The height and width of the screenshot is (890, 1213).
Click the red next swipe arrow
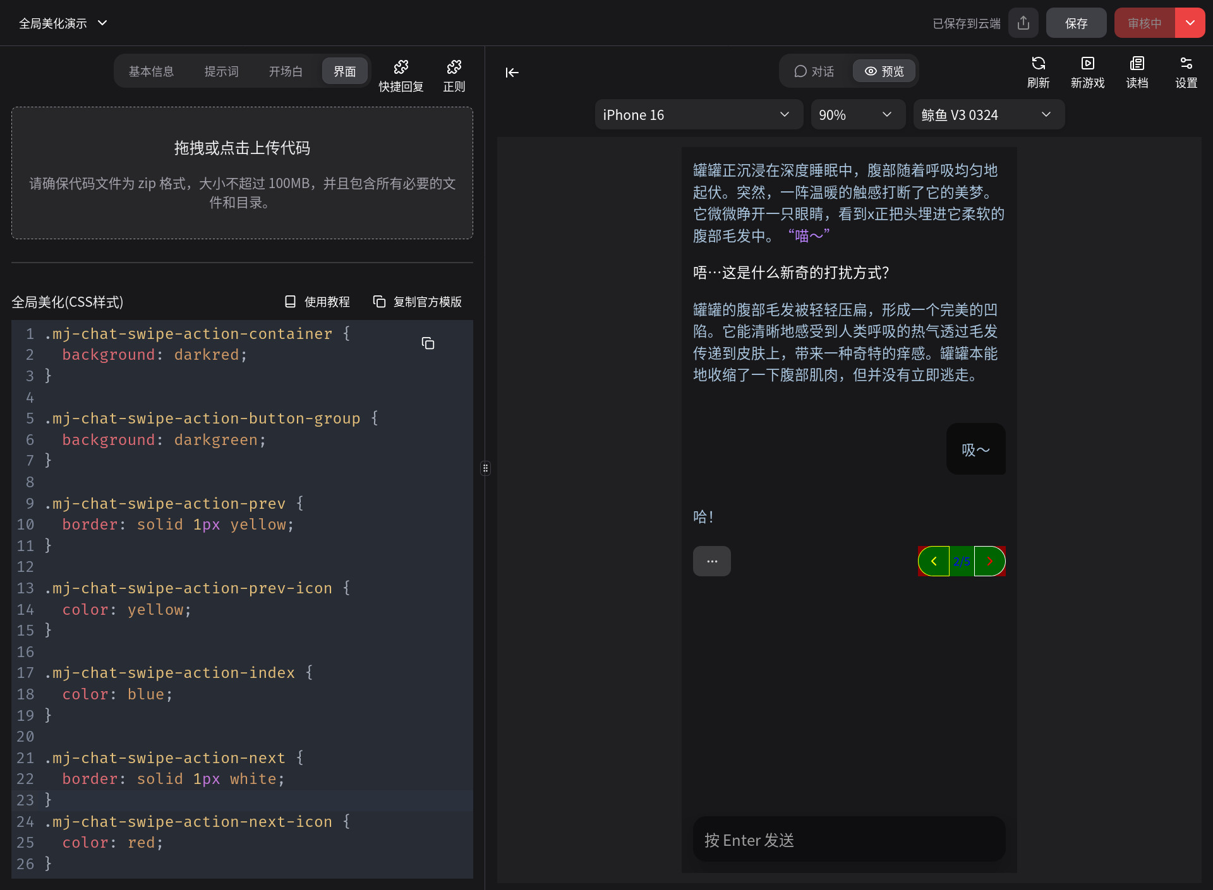(989, 561)
